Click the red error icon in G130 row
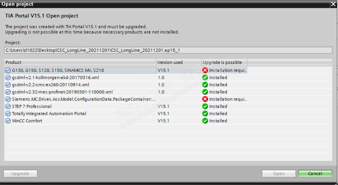Screen dimensions: 338x185 (205, 70)
